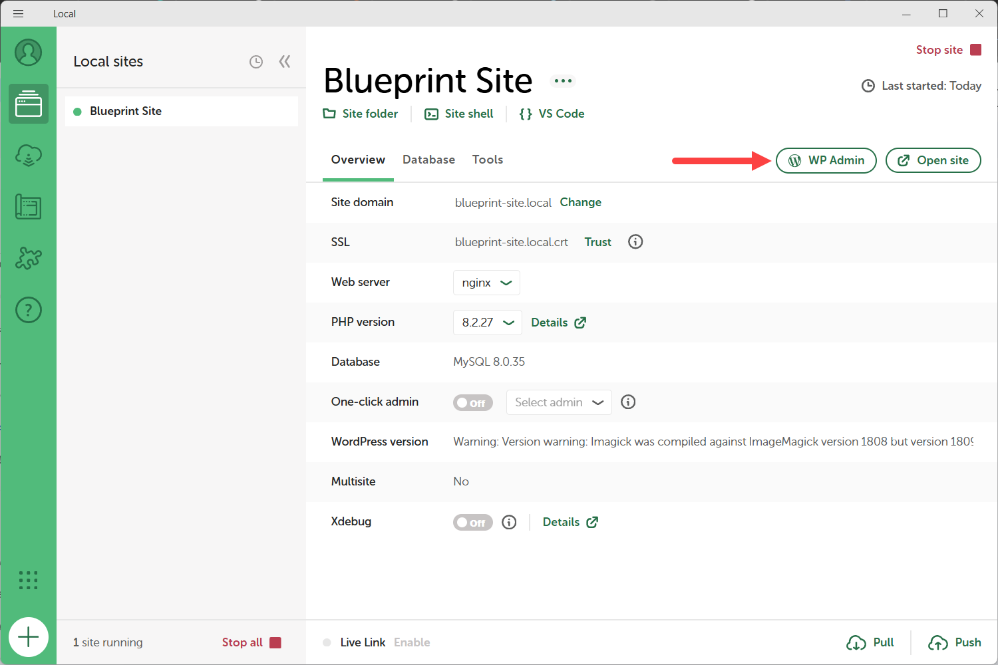Screen dimensions: 998x665
Task: Open the apps grid icon in sidebar
Action: [29, 581]
